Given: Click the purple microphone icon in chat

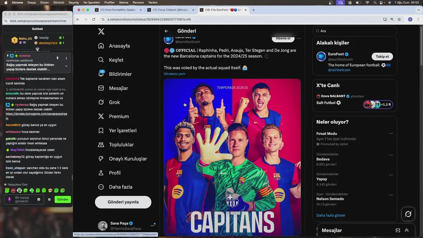Looking at the screenshot, I should [9, 199].
